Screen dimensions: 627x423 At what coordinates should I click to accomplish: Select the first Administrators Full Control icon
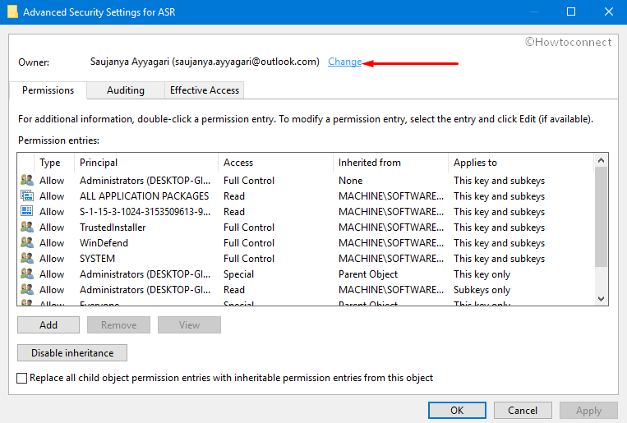pos(26,181)
